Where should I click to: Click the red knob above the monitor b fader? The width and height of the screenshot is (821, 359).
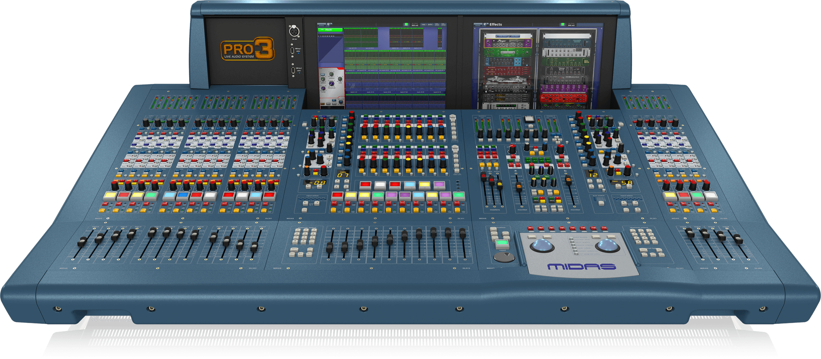[560, 149]
